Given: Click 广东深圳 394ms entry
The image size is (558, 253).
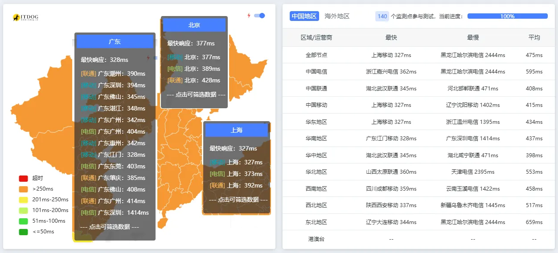Looking at the screenshot, I should [113, 85].
